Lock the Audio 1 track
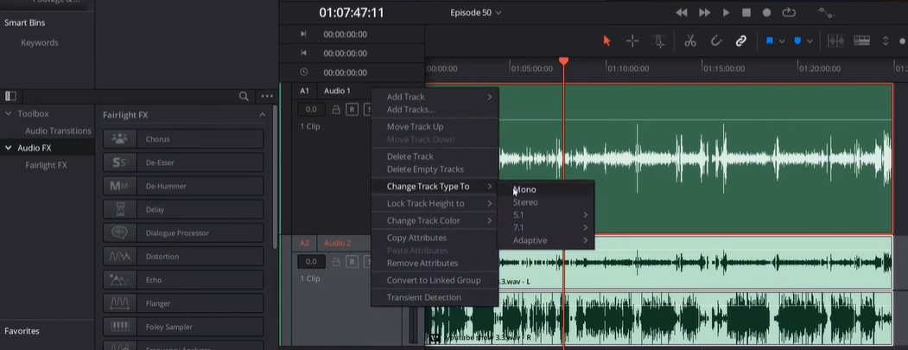Viewport: 908px width, 350px height. tap(336, 109)
